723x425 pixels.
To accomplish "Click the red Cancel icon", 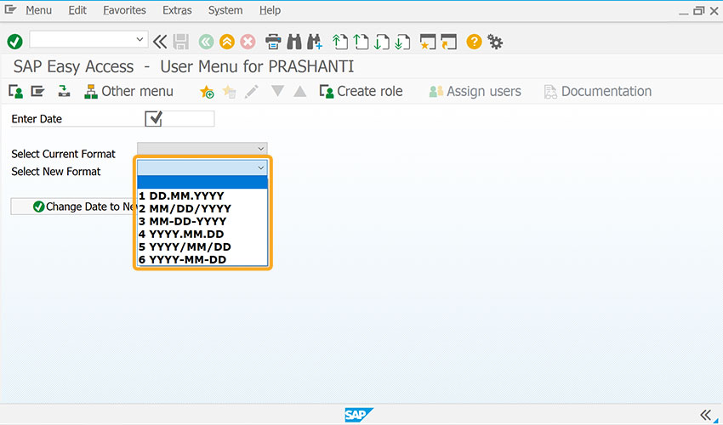I will point(248,42).
